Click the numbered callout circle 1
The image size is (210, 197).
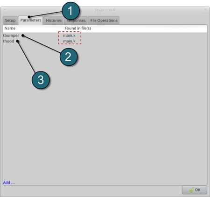coord(70,11)
